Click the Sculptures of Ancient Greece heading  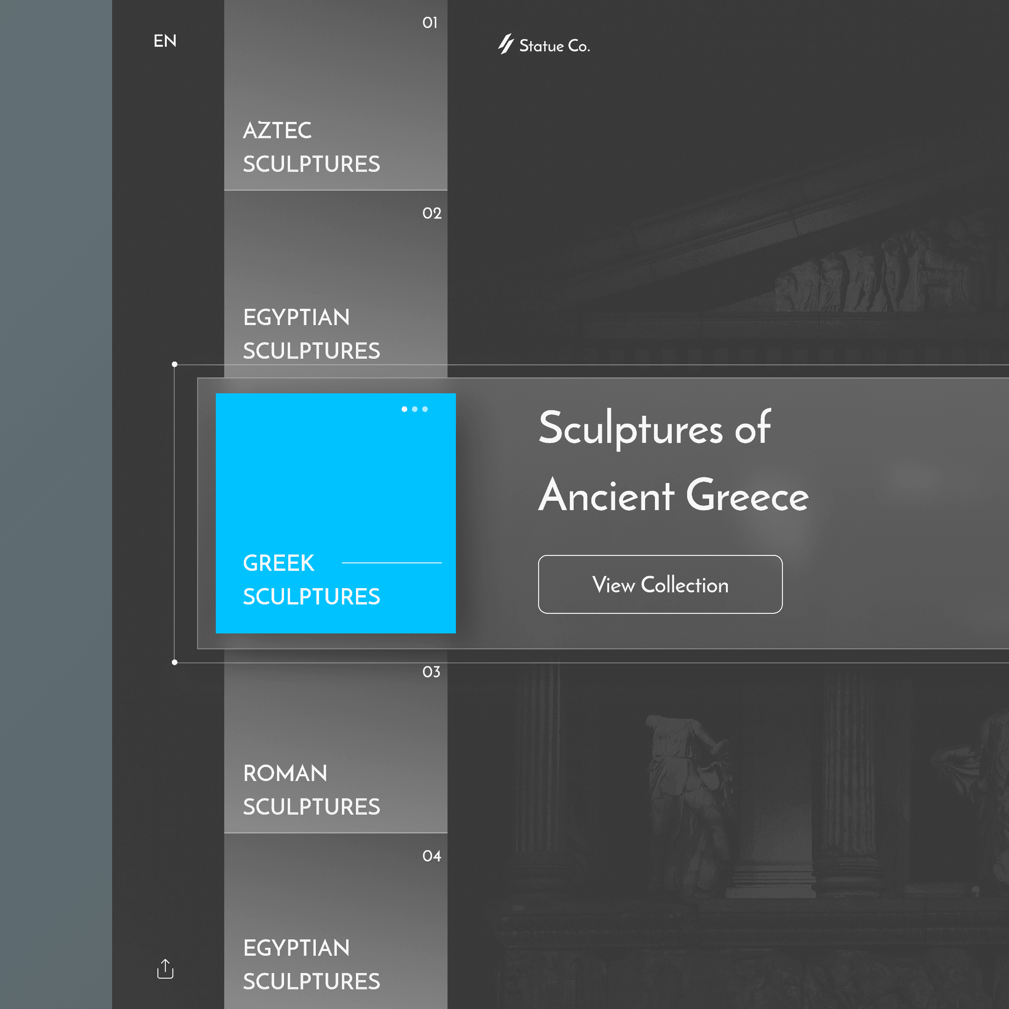673,461
